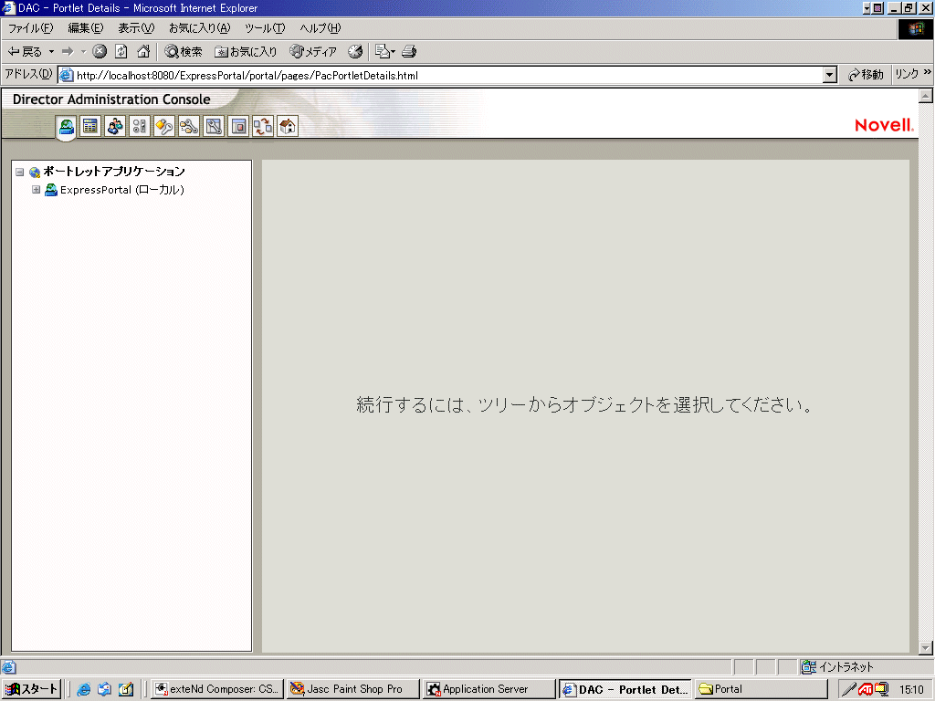Image resolution: width=935 pixels, height=701 pixels.
Task: Open the key and wrench security icon
Action: click(x=164, y=126)
